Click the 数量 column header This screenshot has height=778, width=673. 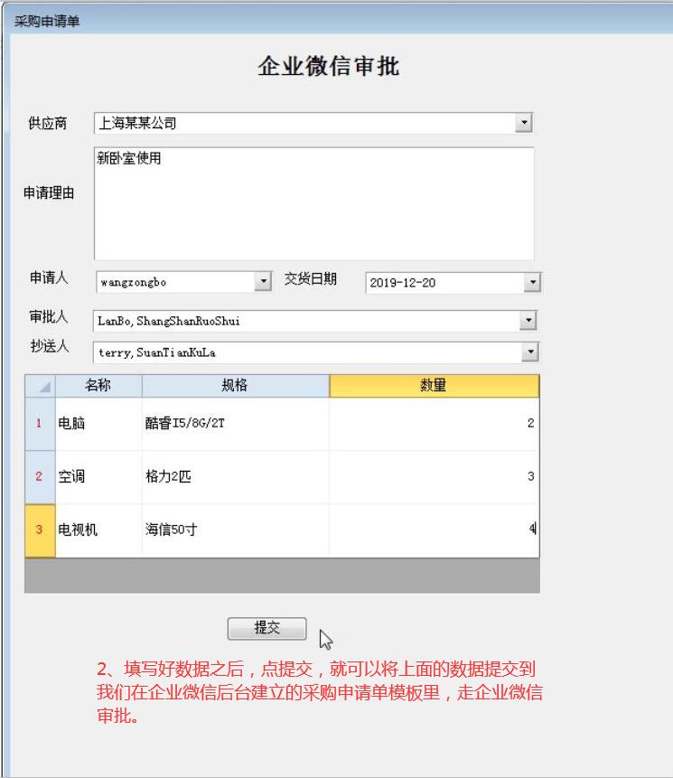click(x=434, y=386)
